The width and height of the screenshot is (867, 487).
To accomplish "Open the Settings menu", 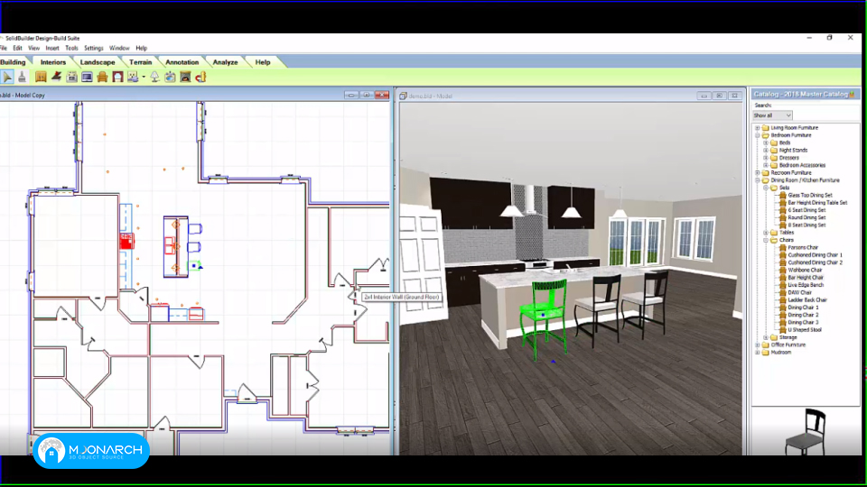I will click(x=93, y=48).
